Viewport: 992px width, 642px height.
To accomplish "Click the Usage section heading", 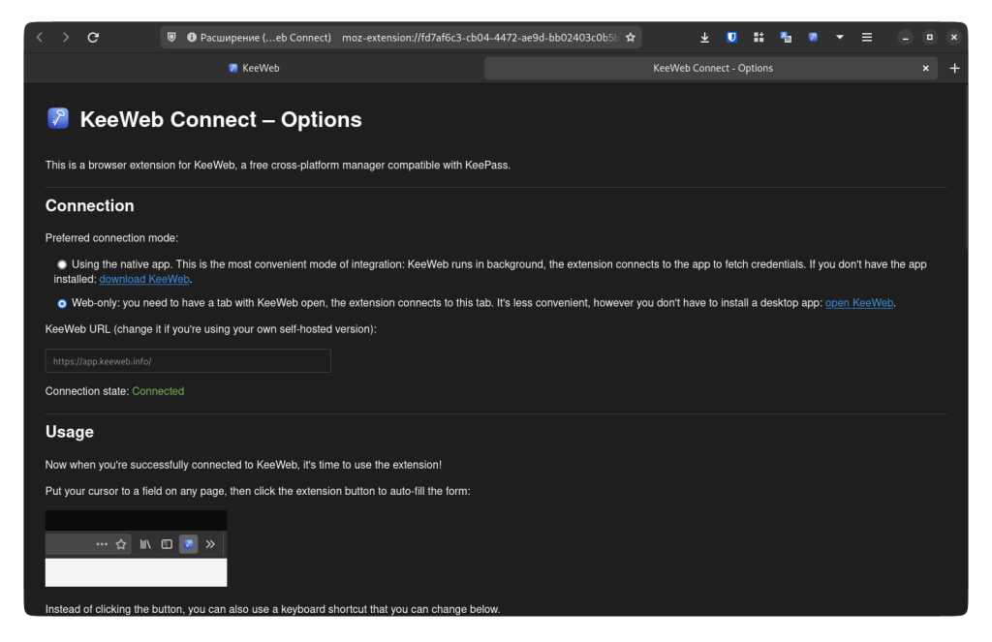I will coord(70,431).
